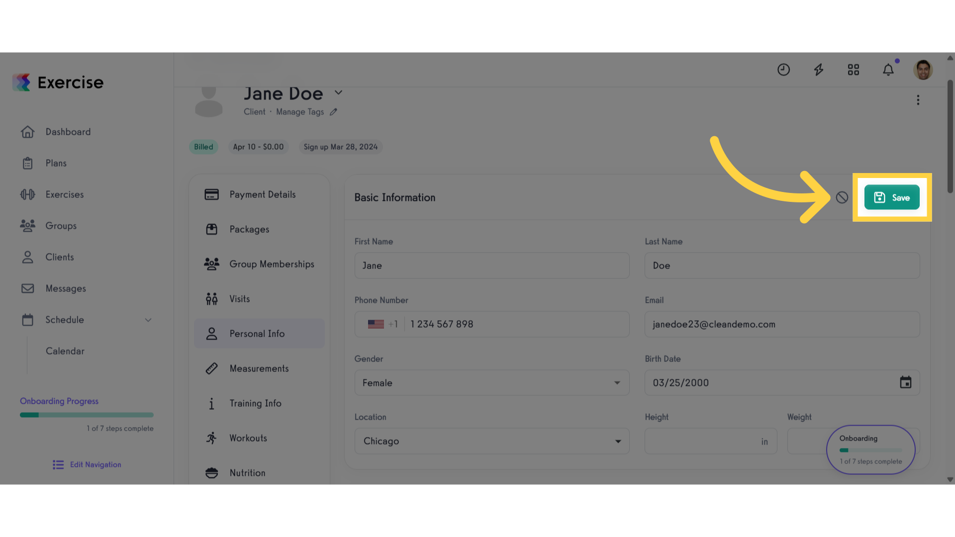Viewport: 955px width, 537px height.
Task: Open the Visits tab
Action: [259, 299]
